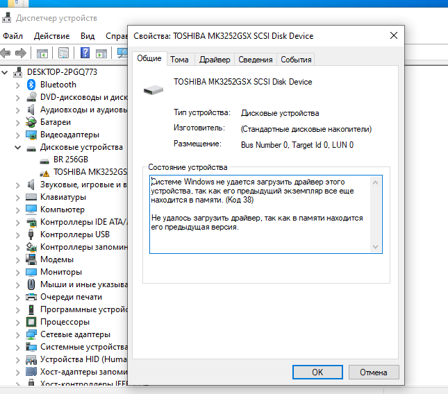Click the audio inputs speaker icon
This screenshot has width=448, height=394.
pos(31,110)
